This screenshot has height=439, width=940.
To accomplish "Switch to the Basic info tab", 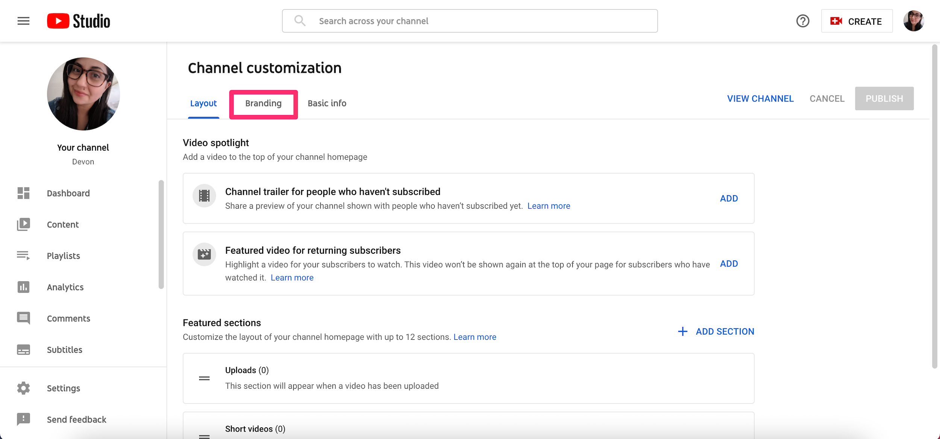I will click(327, 102).
